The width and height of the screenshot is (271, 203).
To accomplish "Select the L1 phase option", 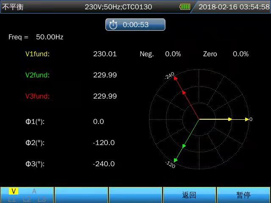I will click(12, 199).
